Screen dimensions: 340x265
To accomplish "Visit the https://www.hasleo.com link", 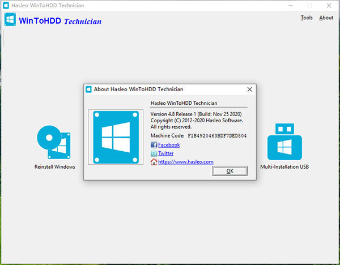I will click(x=186, y=161).
